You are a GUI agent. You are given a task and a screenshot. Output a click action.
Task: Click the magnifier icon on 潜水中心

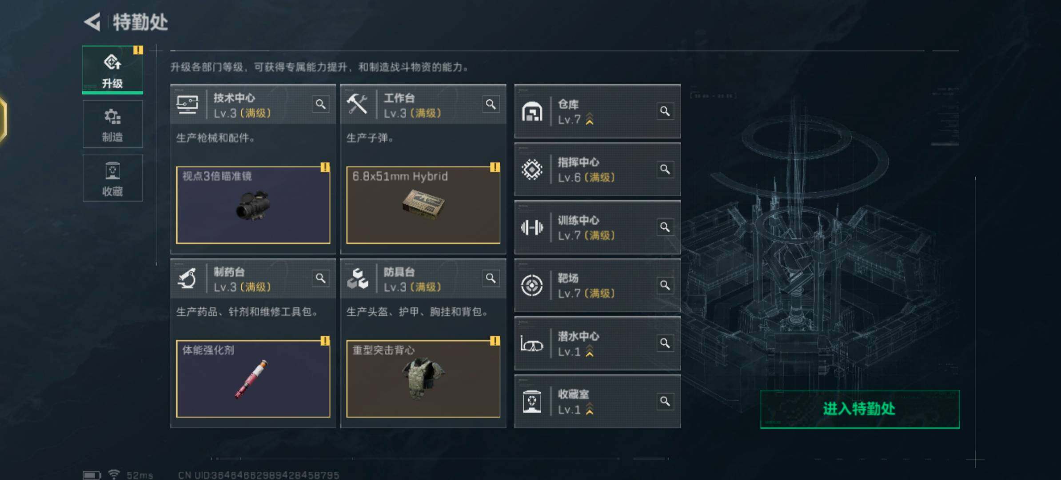pyautogui.click(x=665, y=343)
